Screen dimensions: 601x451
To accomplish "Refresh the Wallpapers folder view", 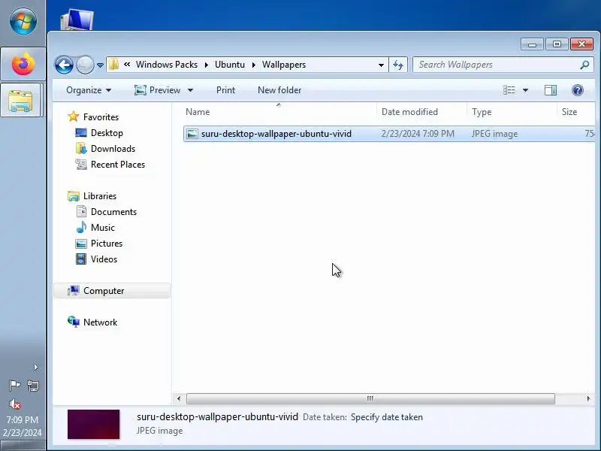I will [x=398, y=65].
